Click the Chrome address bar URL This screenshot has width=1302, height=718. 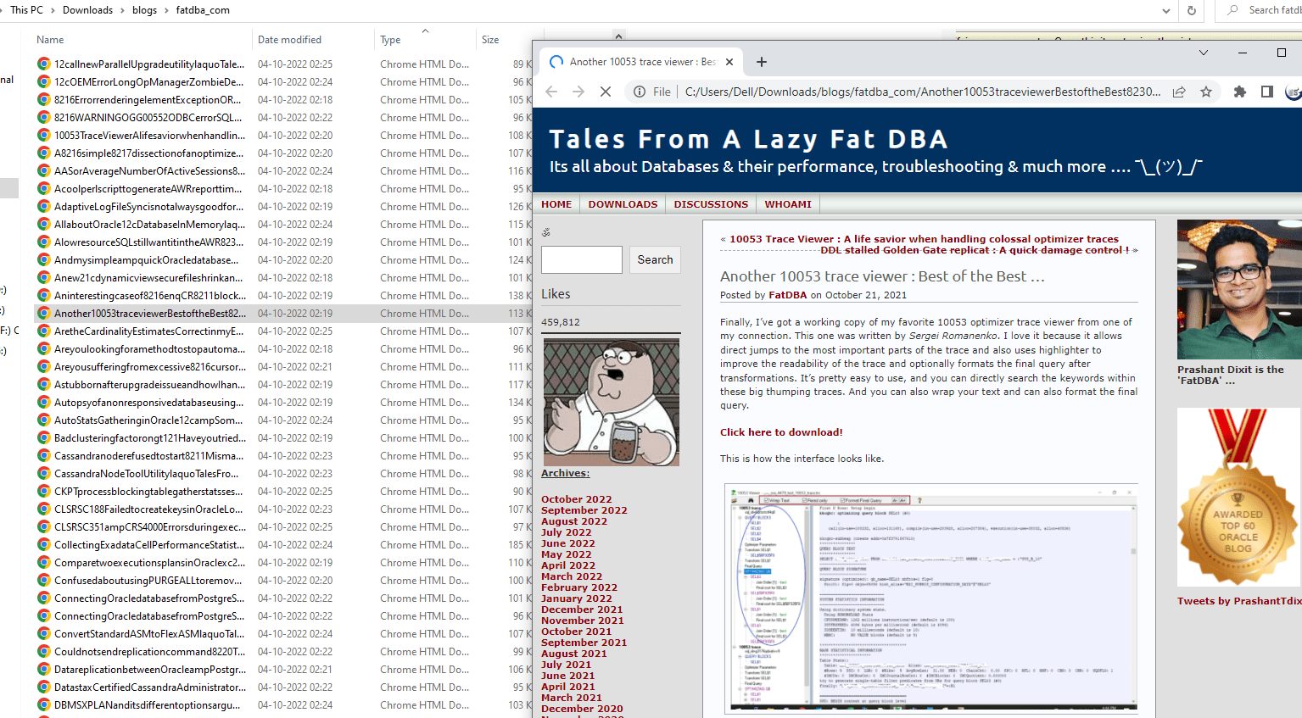pos(922,92)
